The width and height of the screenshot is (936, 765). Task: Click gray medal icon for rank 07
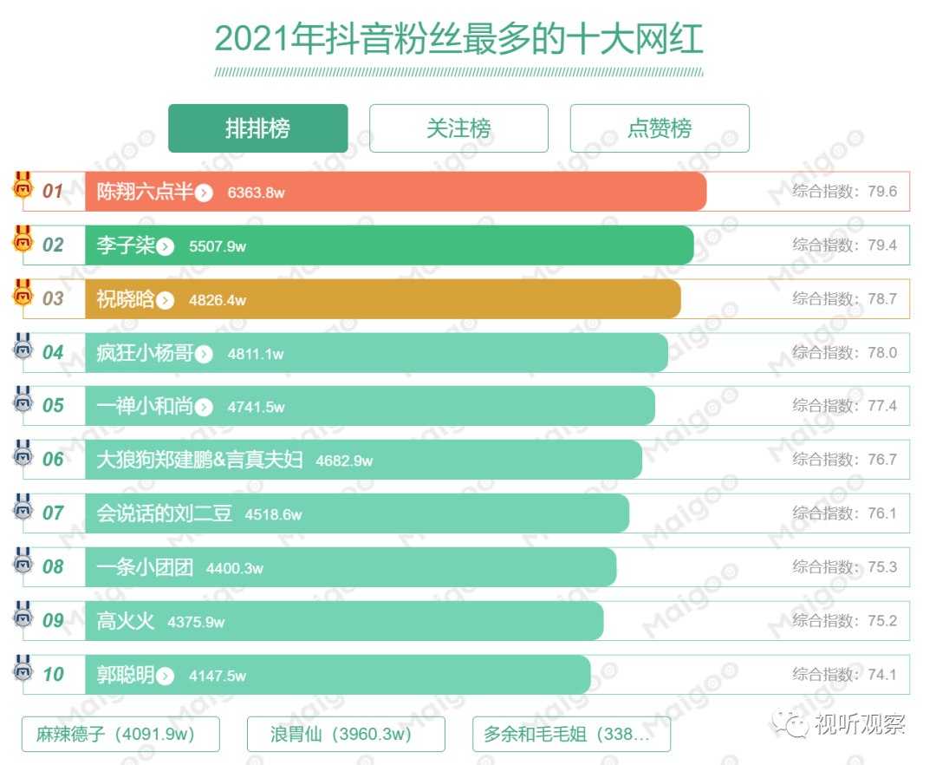23,507
